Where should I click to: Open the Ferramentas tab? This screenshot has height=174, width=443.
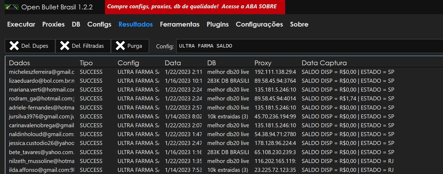click(x=180, y=24)
